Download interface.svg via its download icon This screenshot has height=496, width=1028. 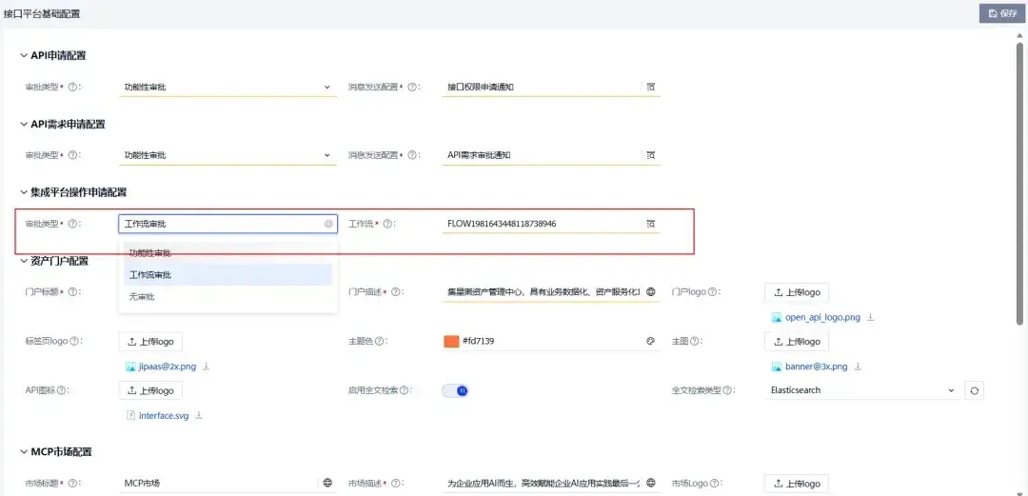point(199,415)
